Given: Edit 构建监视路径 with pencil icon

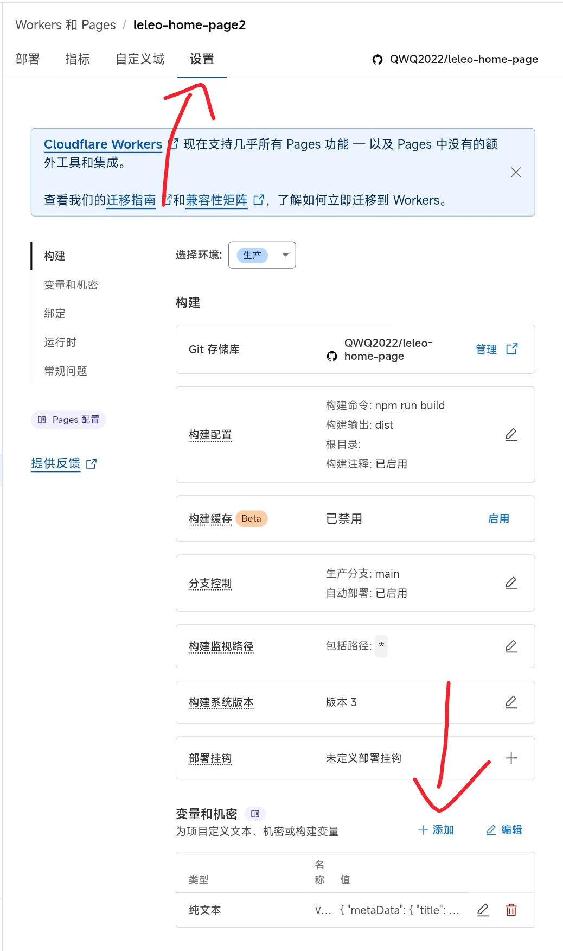Looking at the screenshot, I should tap(511, 646).
